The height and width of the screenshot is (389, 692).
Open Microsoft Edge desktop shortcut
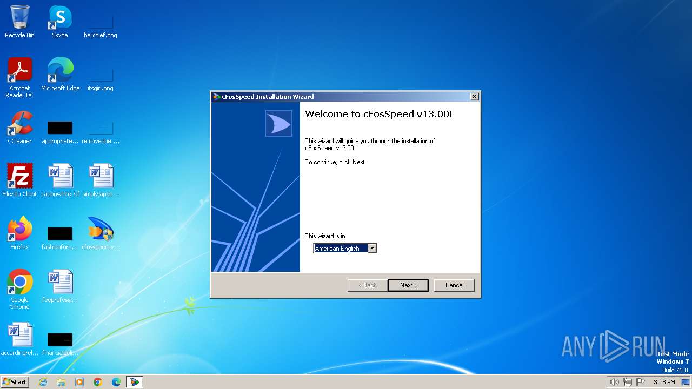[60, 75]
